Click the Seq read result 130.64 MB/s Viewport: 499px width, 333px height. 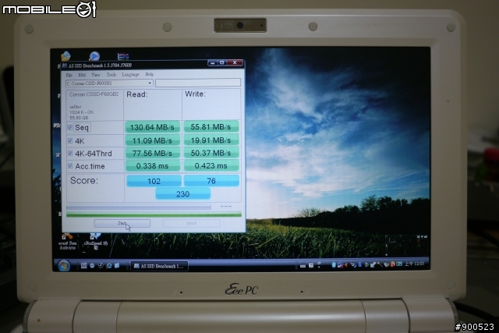[x=152, y=127]
